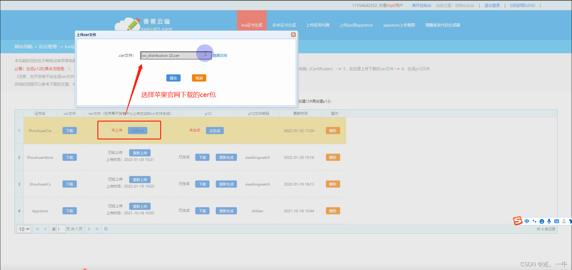Screen dimensions: 572x270
Task: Refresh the certificate table
Action: pyautogui.click(x=106, y=229)
